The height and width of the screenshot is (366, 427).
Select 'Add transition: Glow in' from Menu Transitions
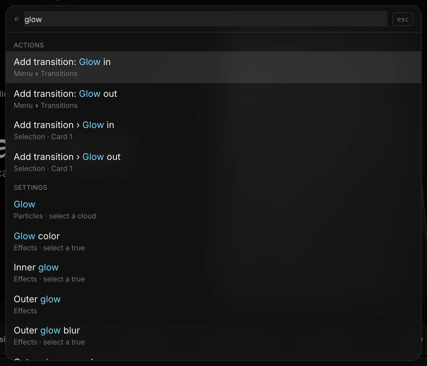coord(213,67)
